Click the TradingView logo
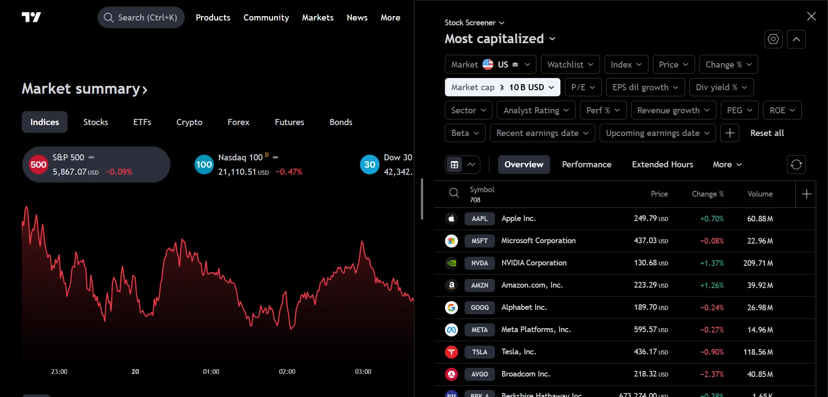Viewport: 828px width, 397px height. (x=31, y=17)
